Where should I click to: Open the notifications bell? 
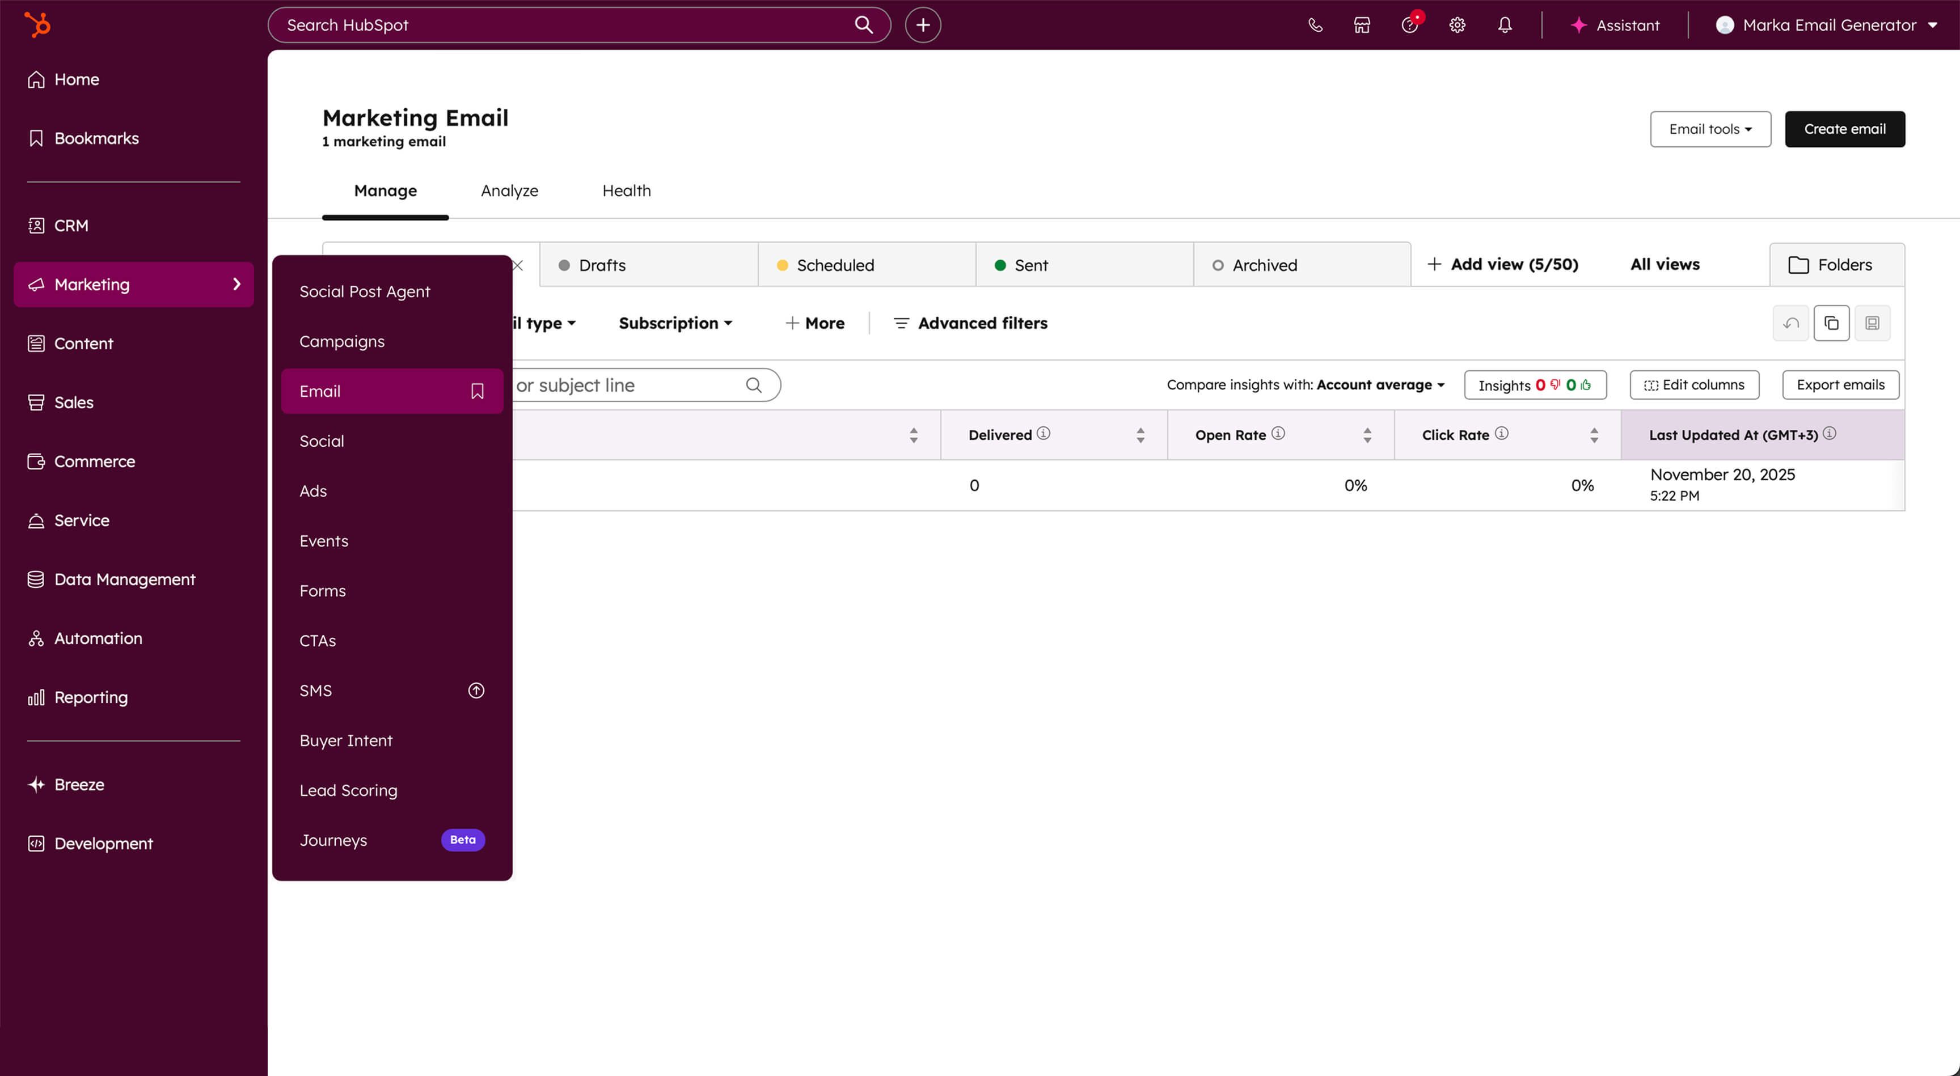tap(1504, 24)
